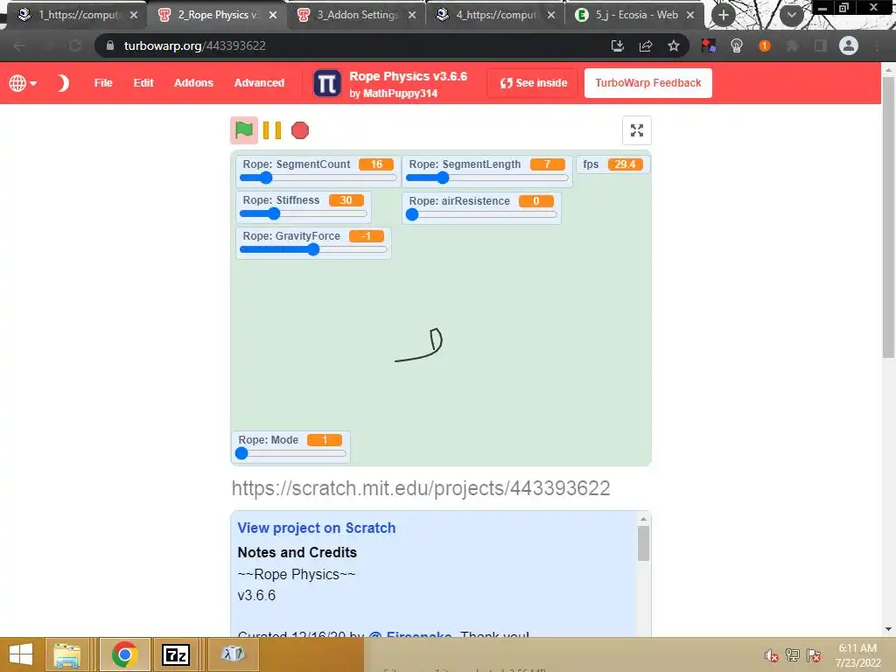Image resolution: width=896 pixels, height=672 pixels.
Task: Click the Chrome taskbar icon
Action: pos(124,654)
